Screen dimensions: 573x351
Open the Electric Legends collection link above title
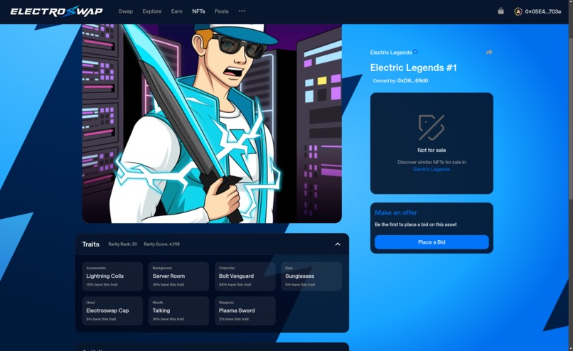(x=390, y=53)
